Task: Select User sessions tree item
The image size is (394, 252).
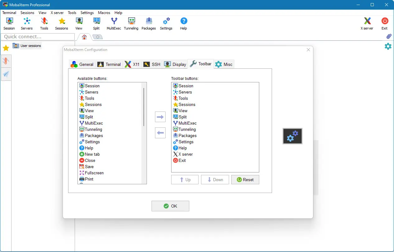Action: [x=27, y=46]
